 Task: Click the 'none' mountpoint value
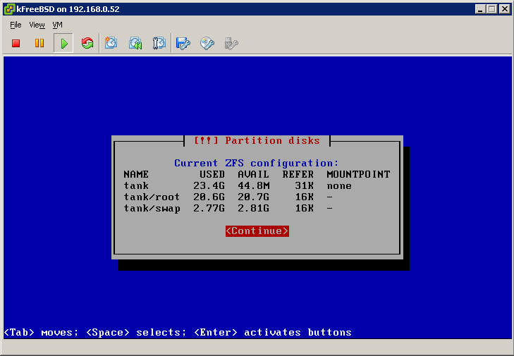point(339,186)
